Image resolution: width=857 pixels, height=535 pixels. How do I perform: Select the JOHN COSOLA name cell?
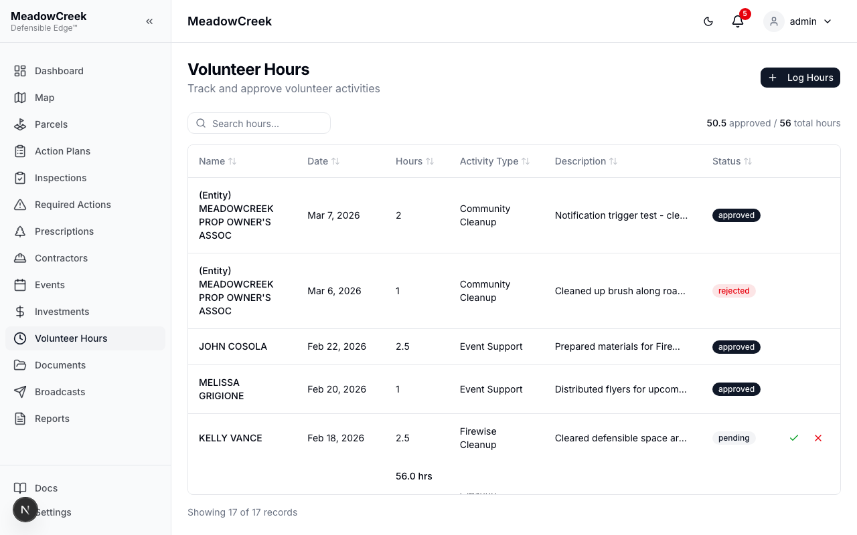click(x=233, y=346)
